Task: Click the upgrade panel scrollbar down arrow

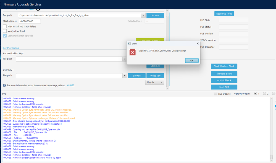Action: [x=167, y=88]
